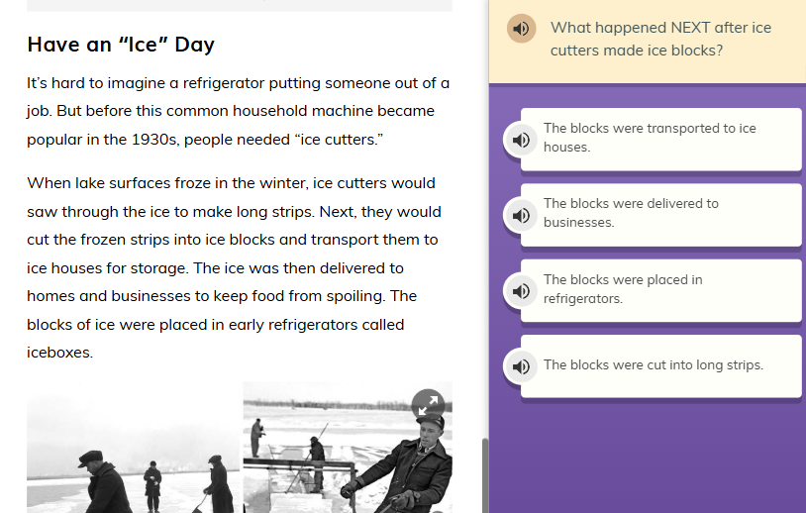Click the article's vertical scrollbar

point(484,473)
